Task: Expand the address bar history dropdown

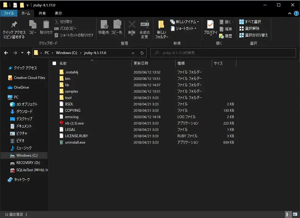Action: pos(133,53)
